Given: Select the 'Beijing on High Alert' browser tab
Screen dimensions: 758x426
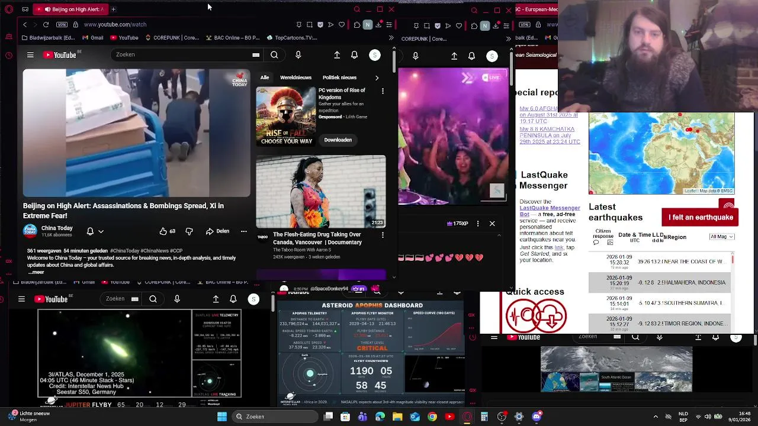Looking at the screenshot, I should click(x=70, y=9).
